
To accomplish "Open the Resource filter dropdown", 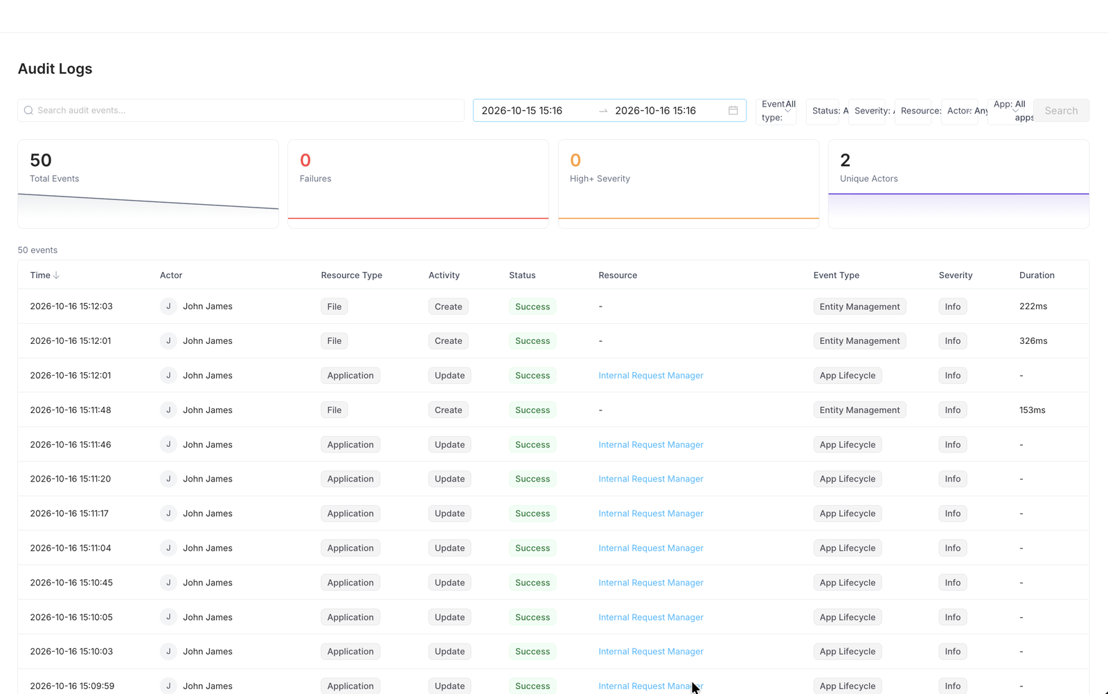I will tap(913, 111).
